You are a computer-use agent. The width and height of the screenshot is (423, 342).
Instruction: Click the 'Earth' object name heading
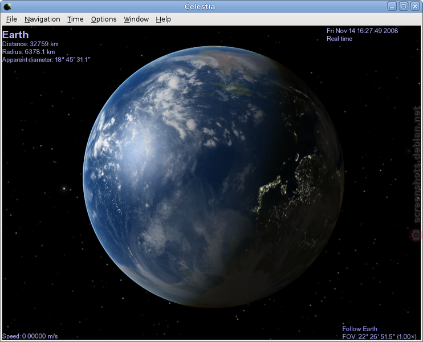(x=15, y=35)
